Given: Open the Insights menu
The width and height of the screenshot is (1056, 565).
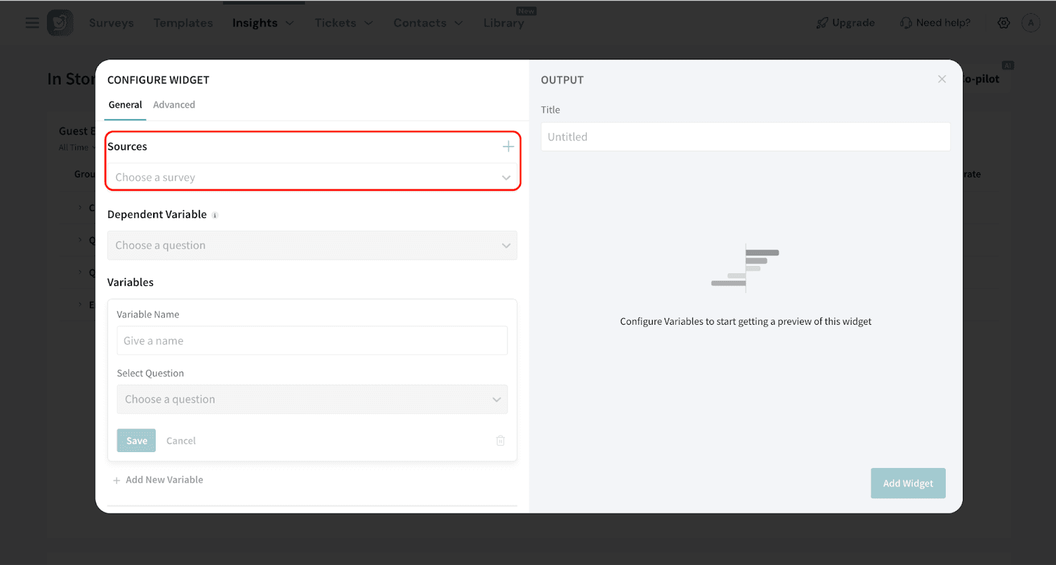Looking at the screenshot, I should (x=262, y=23).
